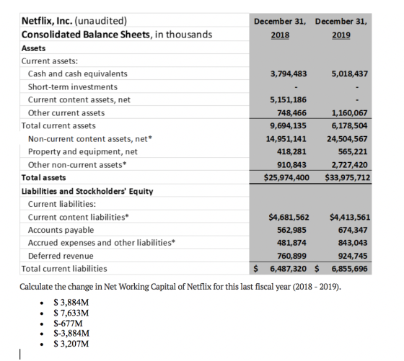The height and width of the screenshot is (361, 404).
Task: Select value 418,281
Action: (x=291, y=151)
